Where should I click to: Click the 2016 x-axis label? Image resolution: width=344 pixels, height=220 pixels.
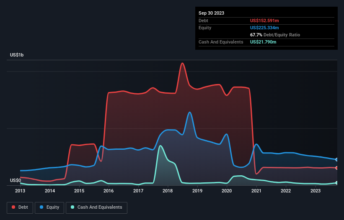(x=109, y=191)
